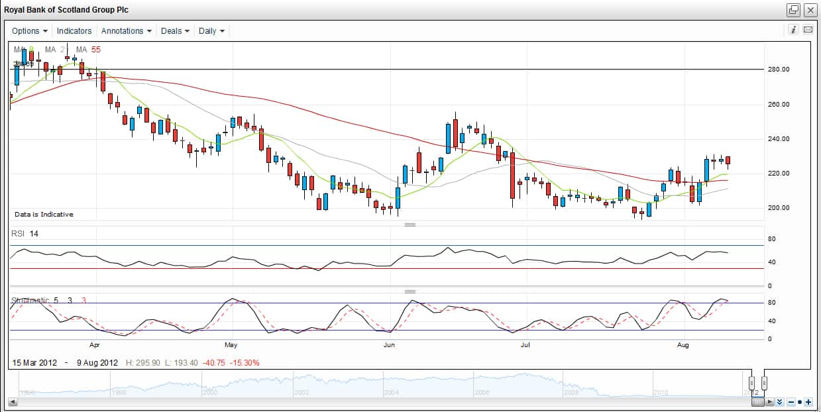Open the Indicators panel
The image size is (821, 412).
point(74,31)
